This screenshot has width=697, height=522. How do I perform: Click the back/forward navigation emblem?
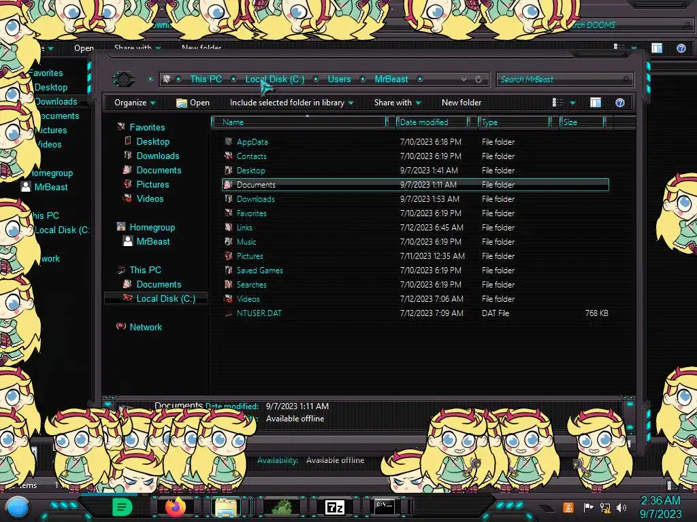[x=124, y=79]
